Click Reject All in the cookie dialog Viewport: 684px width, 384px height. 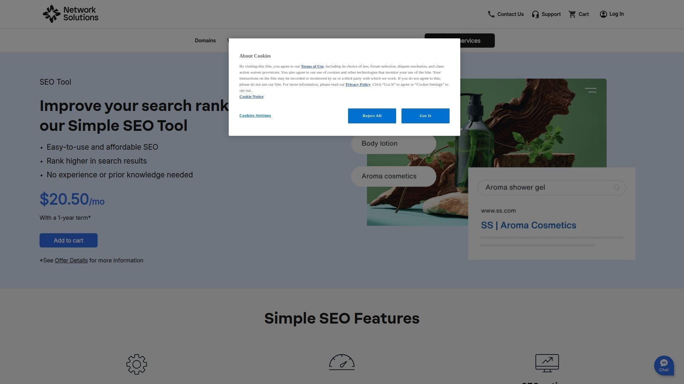(372, 116)
